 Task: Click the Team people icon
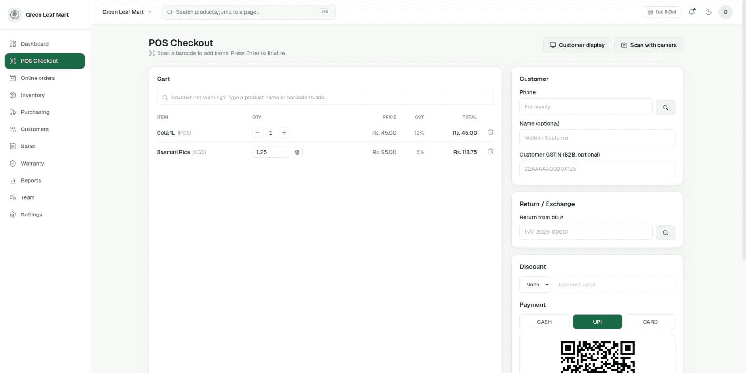(x=13, y=198)
